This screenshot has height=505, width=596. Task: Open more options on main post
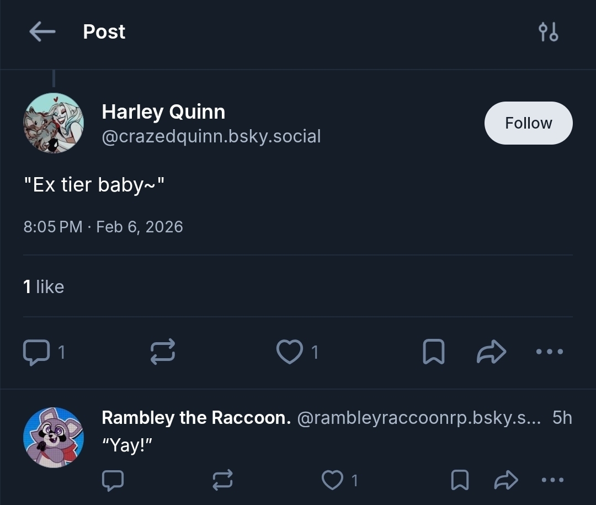tap(550, 352)
